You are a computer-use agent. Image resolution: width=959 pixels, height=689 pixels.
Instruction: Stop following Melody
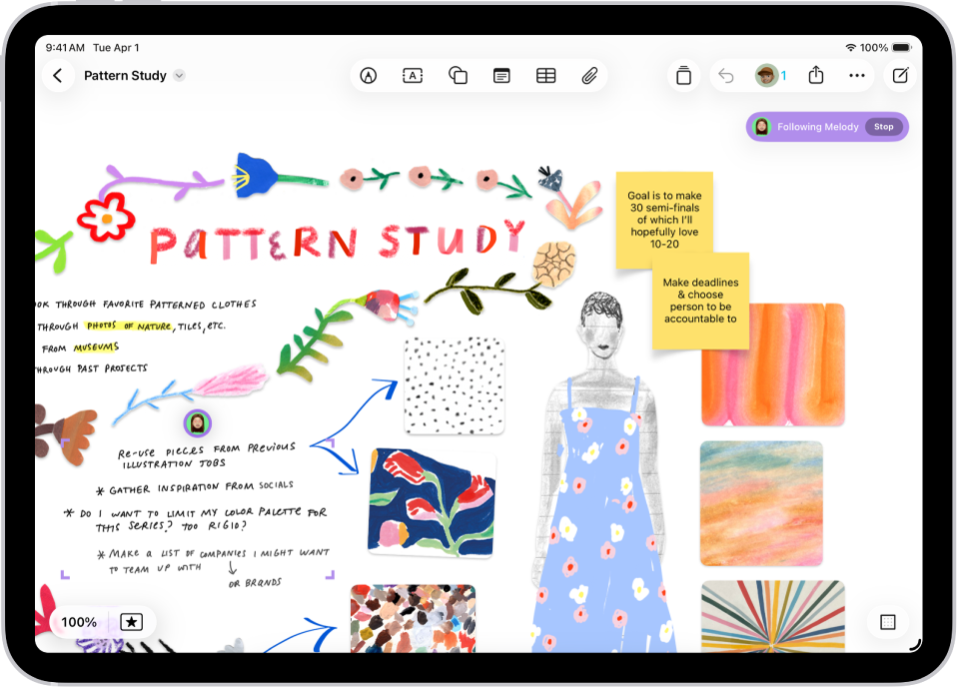point(883,127)
